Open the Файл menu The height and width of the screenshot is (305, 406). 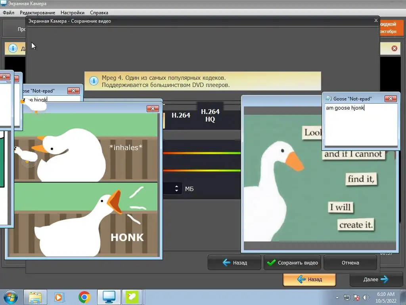[x=9, y=12]
